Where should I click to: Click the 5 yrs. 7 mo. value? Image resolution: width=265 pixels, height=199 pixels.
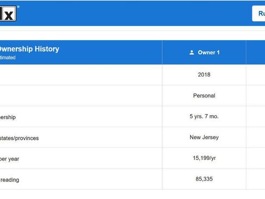204,116
